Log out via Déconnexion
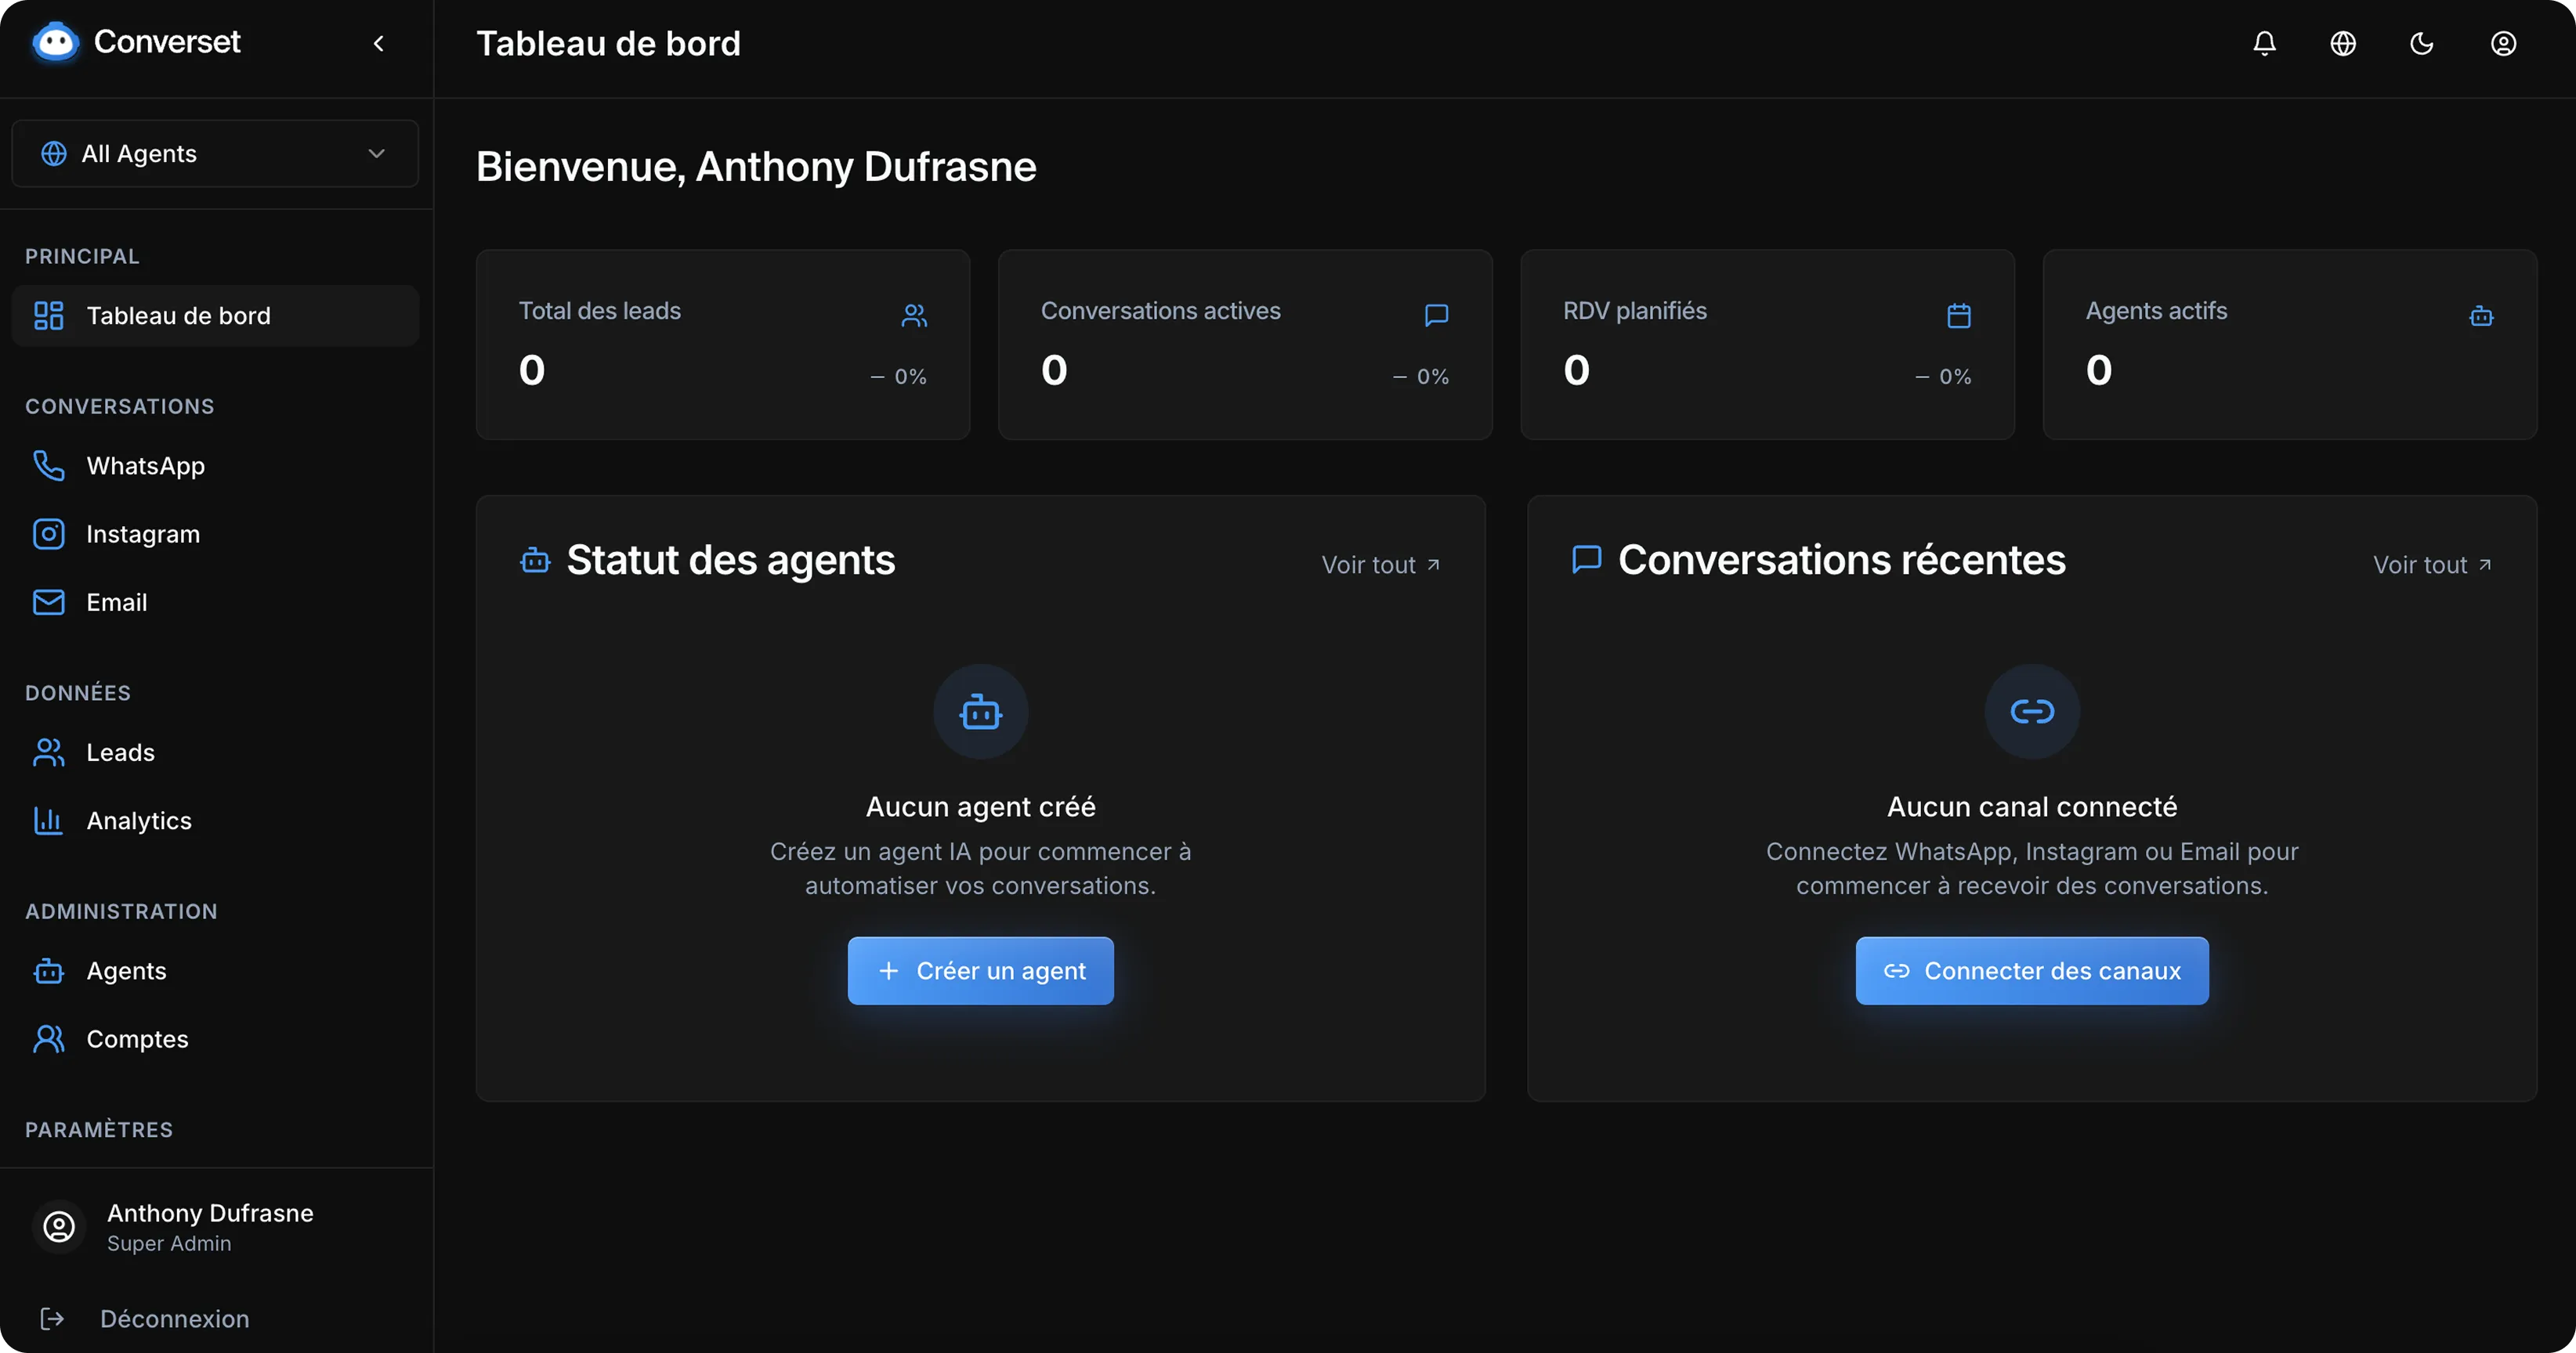 pyautogui.click(x=174, y=1319)
